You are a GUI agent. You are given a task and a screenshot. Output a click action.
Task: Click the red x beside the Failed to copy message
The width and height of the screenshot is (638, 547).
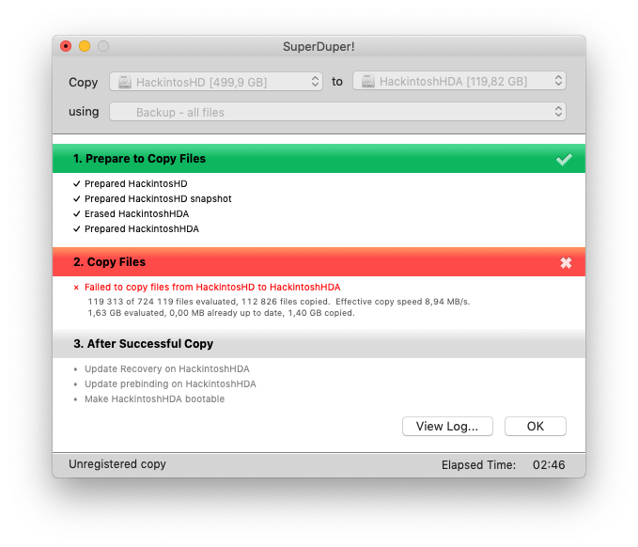click(76, 287)
